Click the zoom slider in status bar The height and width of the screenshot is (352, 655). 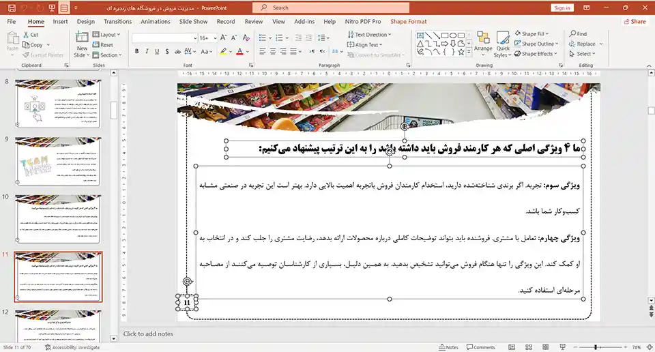600,347
